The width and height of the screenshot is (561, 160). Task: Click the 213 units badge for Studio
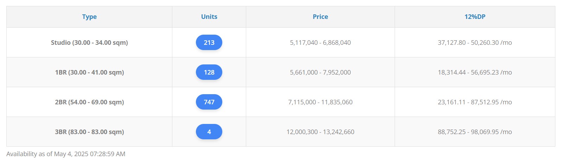[x=209, y=42]
